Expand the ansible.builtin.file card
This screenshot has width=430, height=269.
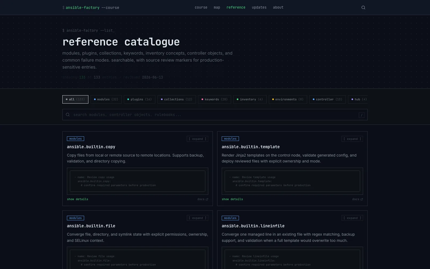[x=198, y=218]
